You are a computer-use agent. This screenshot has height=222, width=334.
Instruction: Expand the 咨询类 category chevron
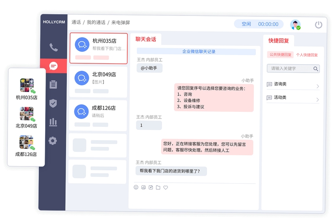pyautogui.click(x=318, y=86)
